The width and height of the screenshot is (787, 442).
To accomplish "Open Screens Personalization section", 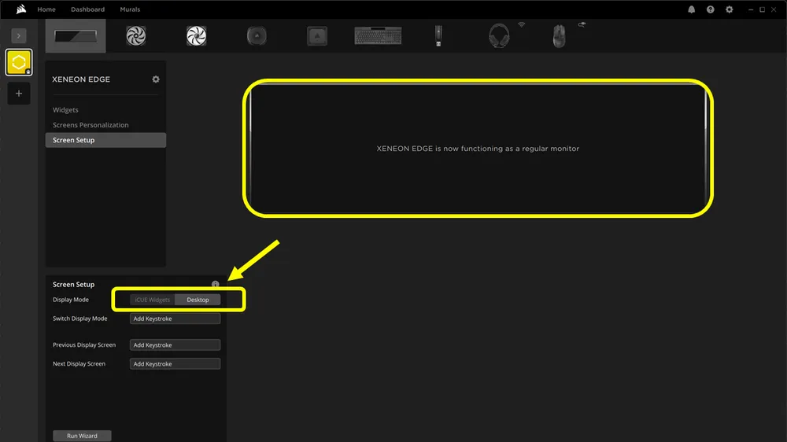I will 91,125.
